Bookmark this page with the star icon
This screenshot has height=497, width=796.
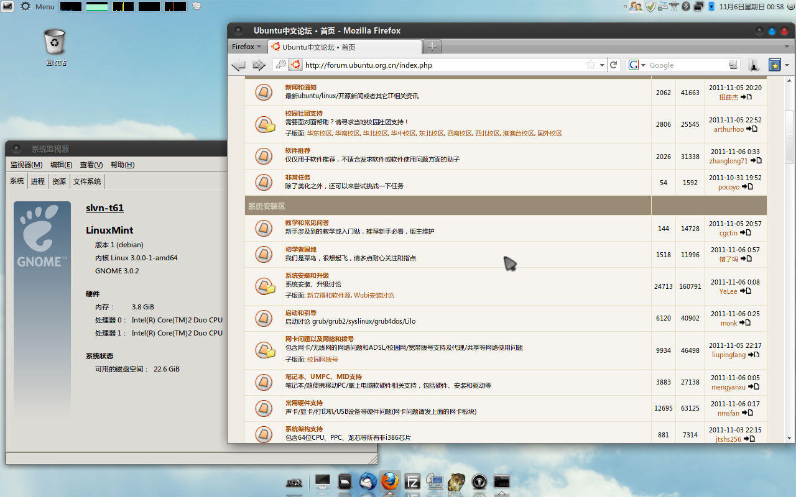click(x=591, y=65)
